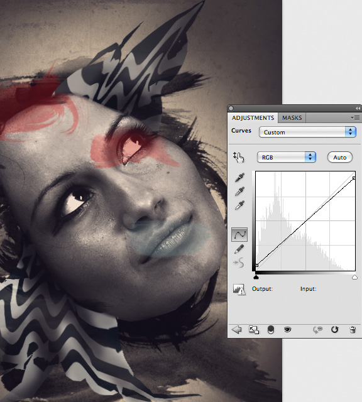
Task: Click the return to adjustment list arrow
Action: [x=236, y=329]
